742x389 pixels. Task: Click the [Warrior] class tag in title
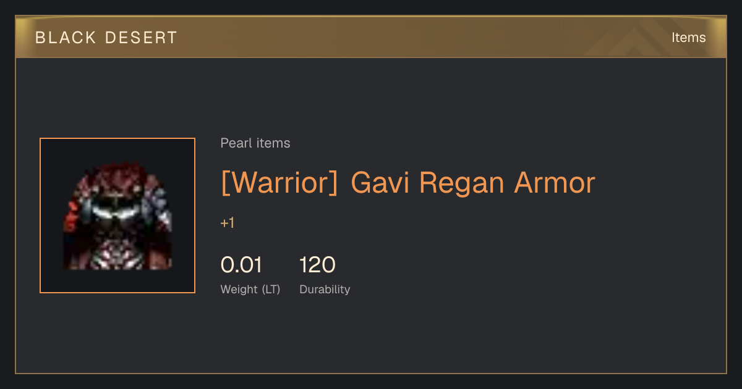click(279, 183)
